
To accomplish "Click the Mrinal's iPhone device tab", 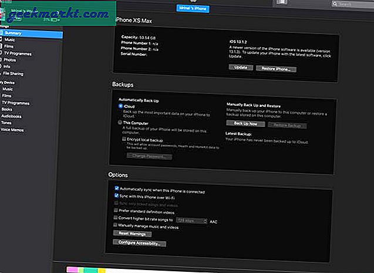I will 194,9.
